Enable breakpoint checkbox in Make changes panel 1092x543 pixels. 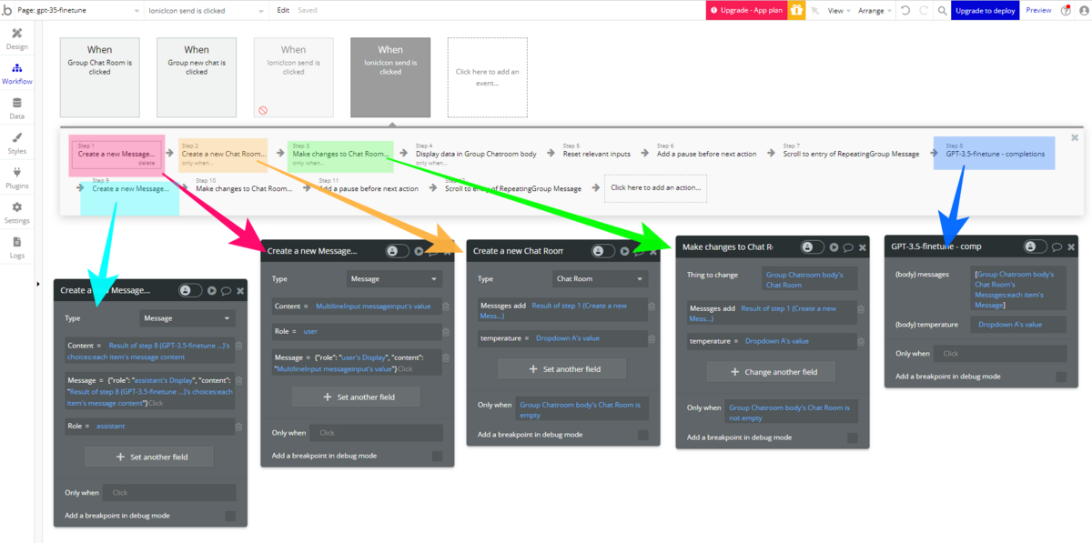(x=853, y=437)
